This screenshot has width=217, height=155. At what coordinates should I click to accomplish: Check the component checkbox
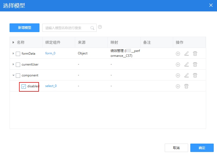(18, 76)
